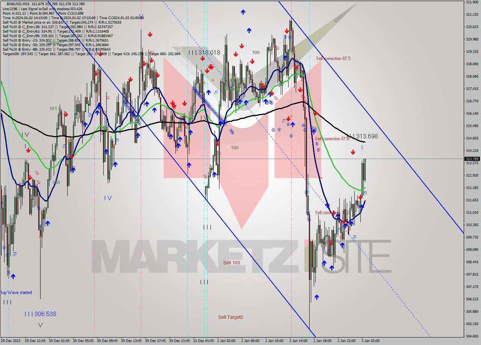This screenshot has width=481, height=345.
Task: Click the 'Sell correction 87.5' label
Action: 333,58
